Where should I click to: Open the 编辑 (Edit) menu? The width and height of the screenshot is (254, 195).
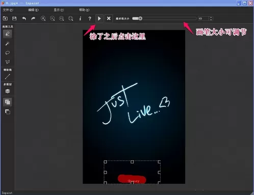pyautogui.click(x=33, y=10)
